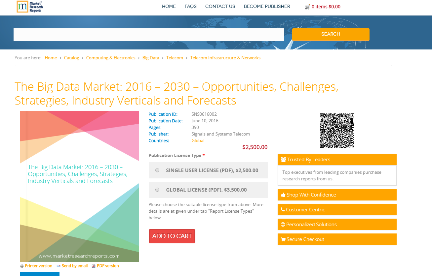Select the Global License radio button
Image resolution: width=432 pixels, height=276 pixels.
(x=157, y=190)
